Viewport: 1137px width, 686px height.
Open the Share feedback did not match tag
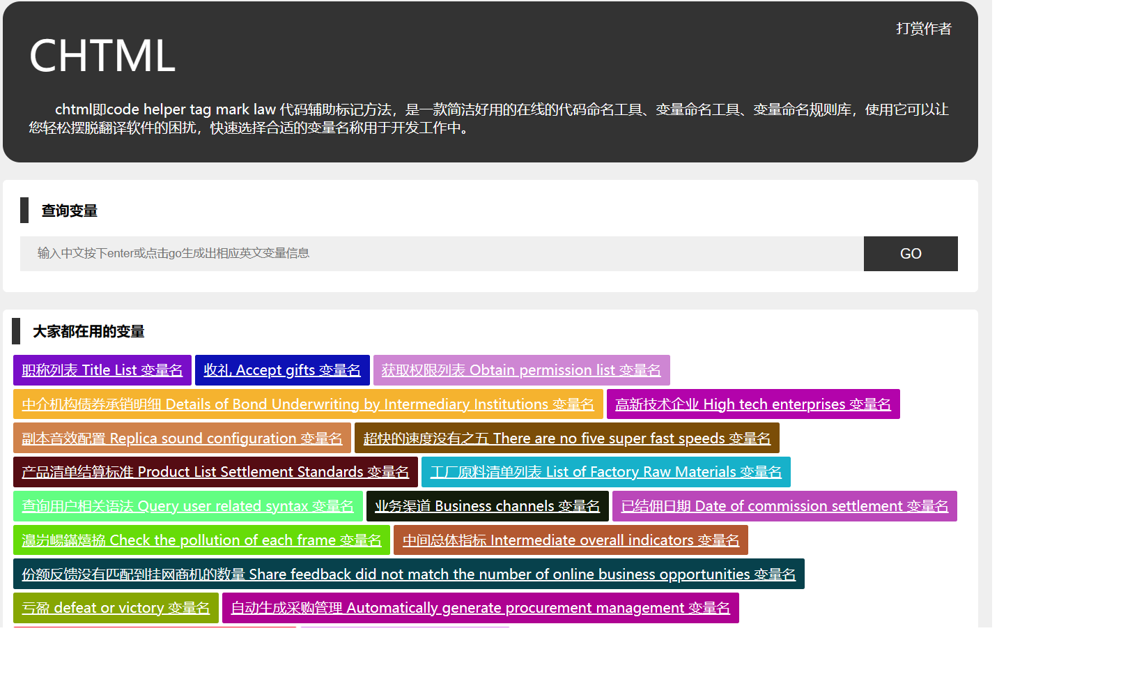pos(408,574)
